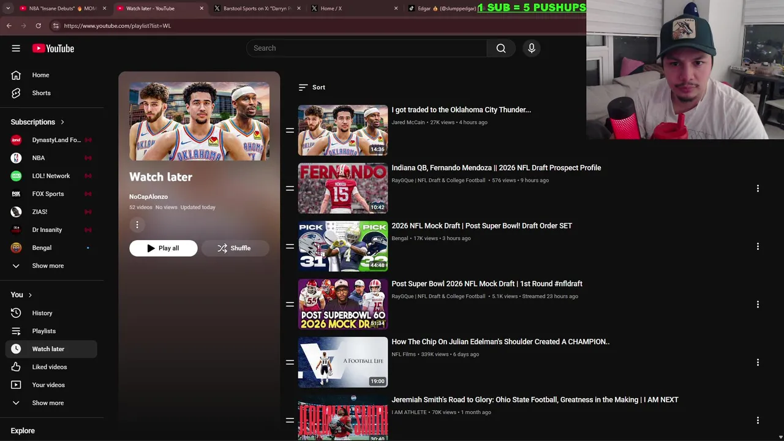
Task: Open the Bengal subscription with new-content dot
Action: (51, 247)
